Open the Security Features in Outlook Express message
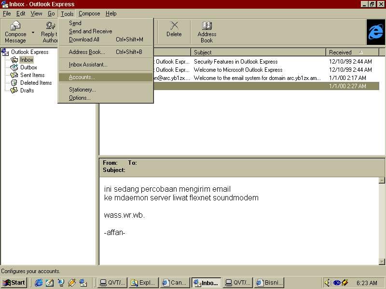Viewport: 386px width, 289px height. pos(235,62)
